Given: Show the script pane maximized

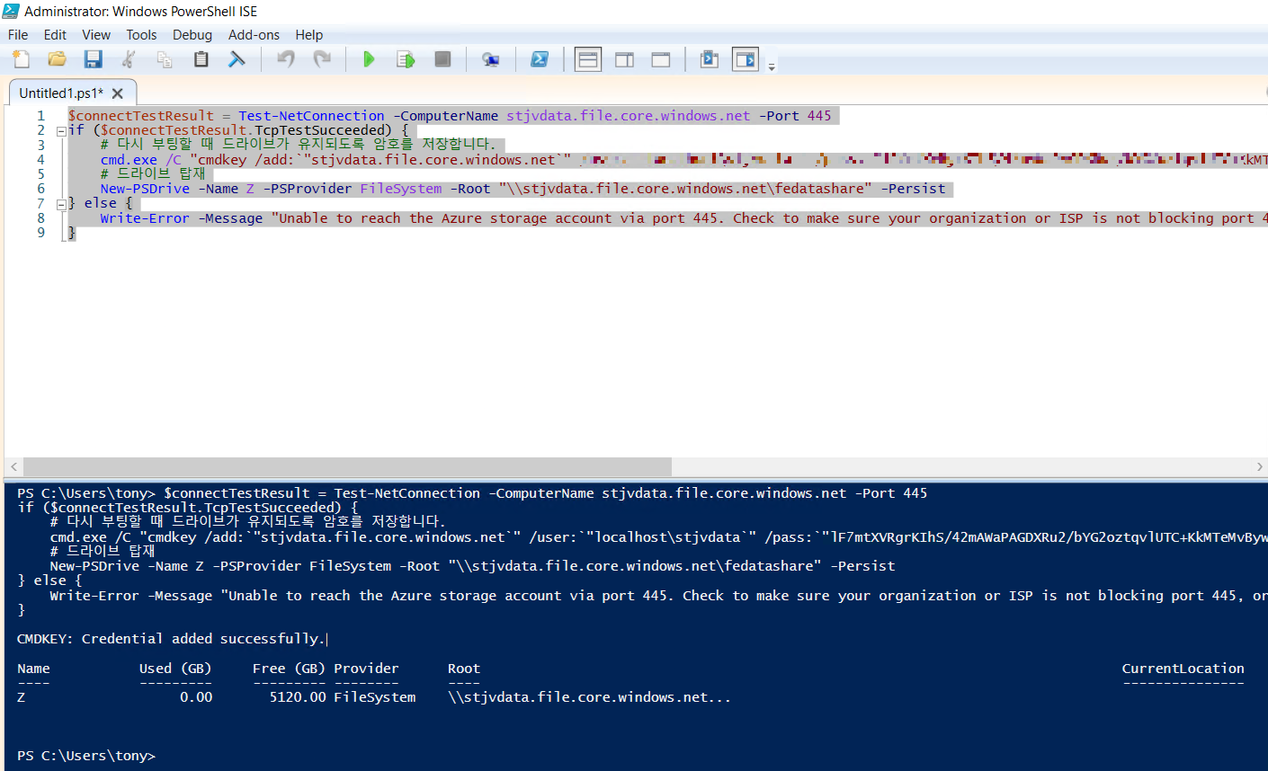Looking at the screenshot, I should point(661,59).
